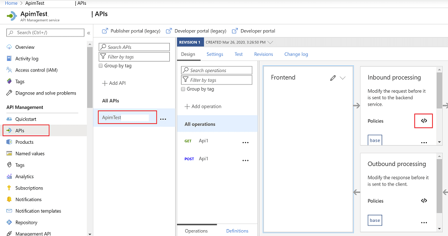Switch to the Operations bottom tab

pos(196,231)
